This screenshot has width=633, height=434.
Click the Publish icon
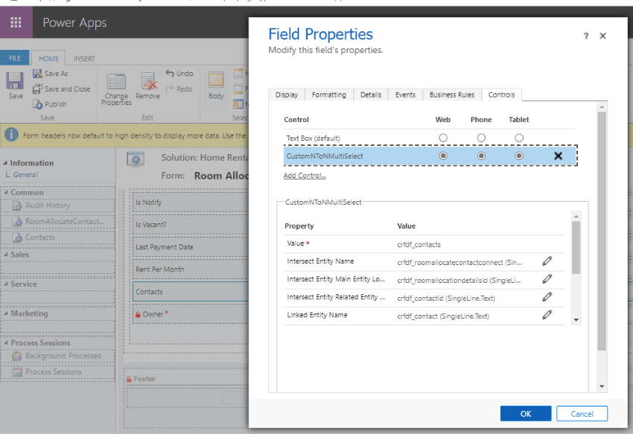(37, 104)
